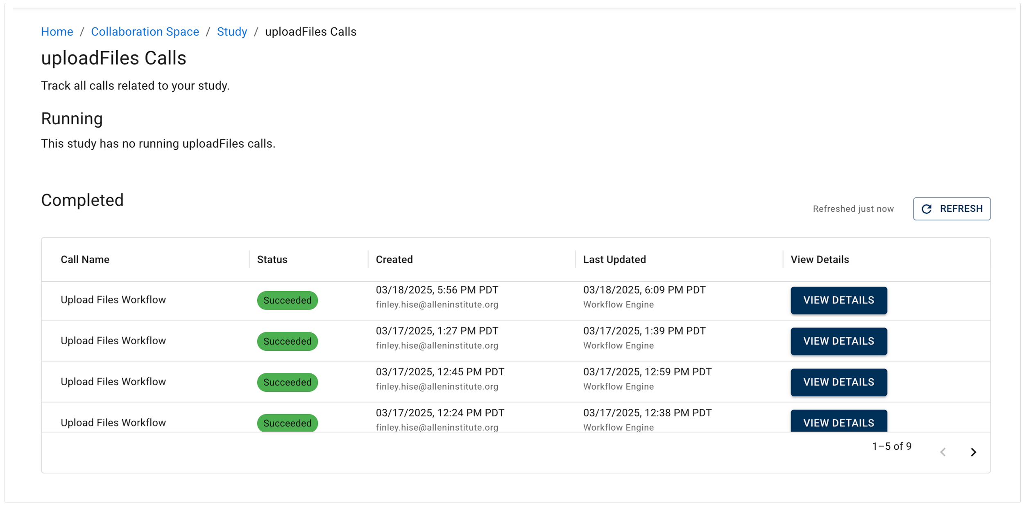Open the Home breadcrumb link
This screenshot has height=507, width=1024.
(57, 32)
